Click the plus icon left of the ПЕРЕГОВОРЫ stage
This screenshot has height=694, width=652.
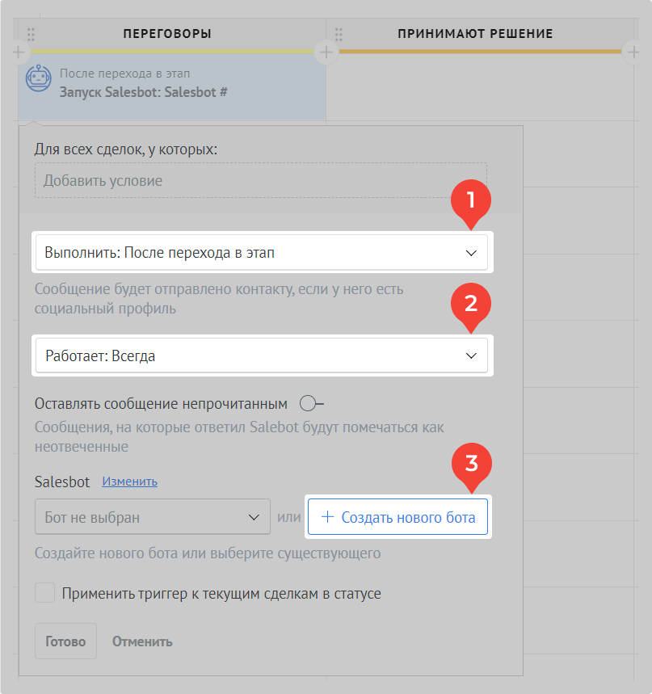tap(17, 53)
